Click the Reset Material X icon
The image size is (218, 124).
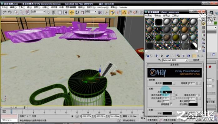(162, 56)
